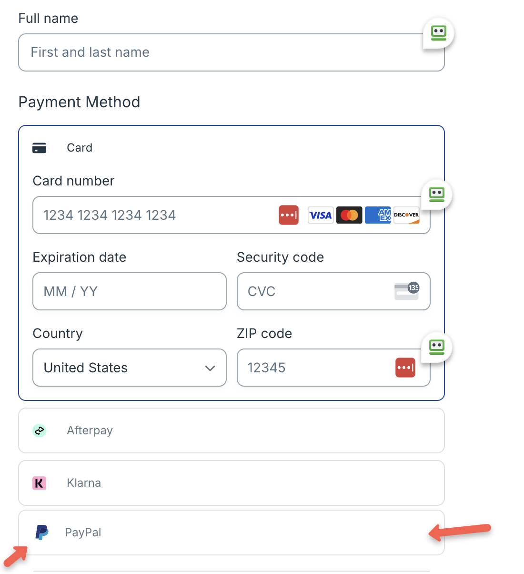Click the Mastercard logo icon

[x=349, y=215]
